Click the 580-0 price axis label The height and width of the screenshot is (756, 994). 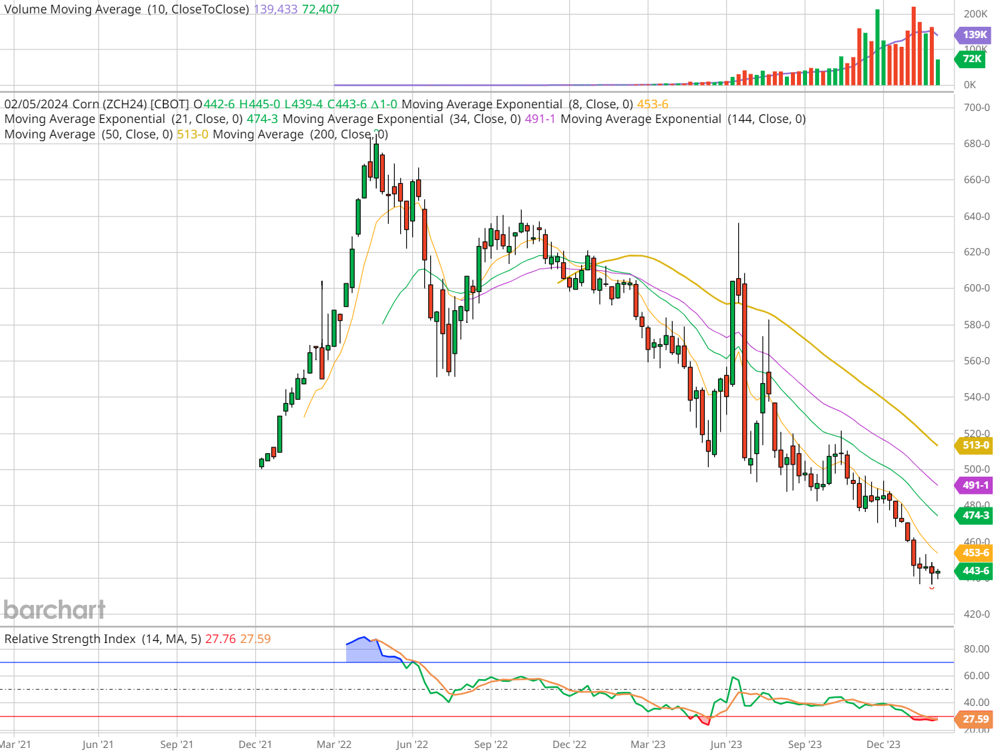click(x=977, y=325)
